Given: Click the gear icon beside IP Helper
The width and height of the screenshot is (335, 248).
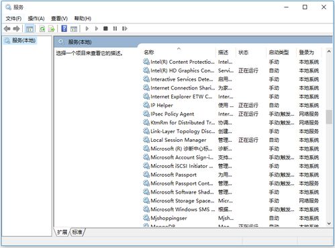Looking at the screenshot, I should 146,105.
